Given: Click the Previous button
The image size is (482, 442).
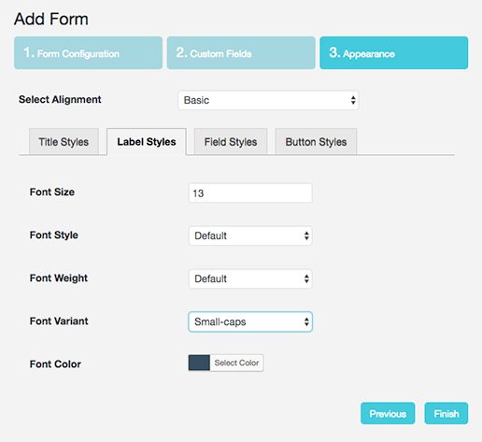Looking at the screenshot, I should (x=388, y=413).
